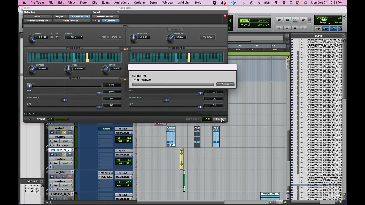The image size is (365, 205).
Task: Toggle the FOLLOW button in Pitch II
Action: [207, 37]
